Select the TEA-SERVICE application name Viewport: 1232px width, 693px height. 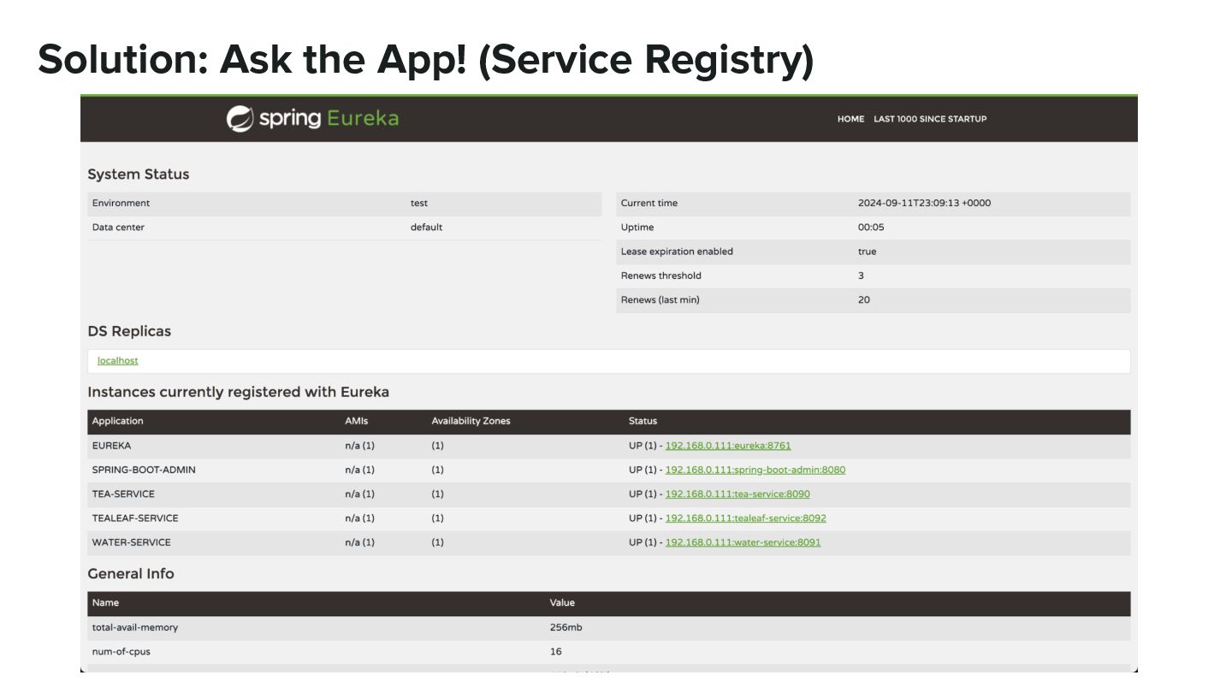123,494
